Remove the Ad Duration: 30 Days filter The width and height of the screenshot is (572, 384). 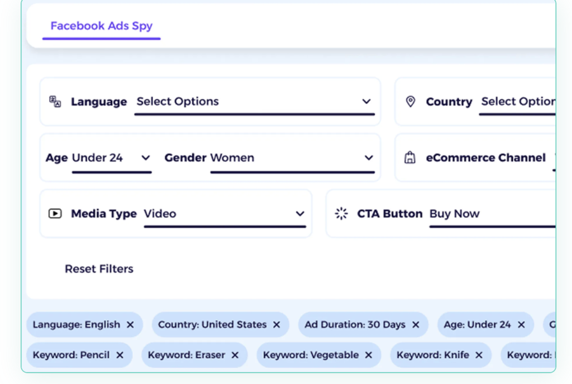pos(416,324)
